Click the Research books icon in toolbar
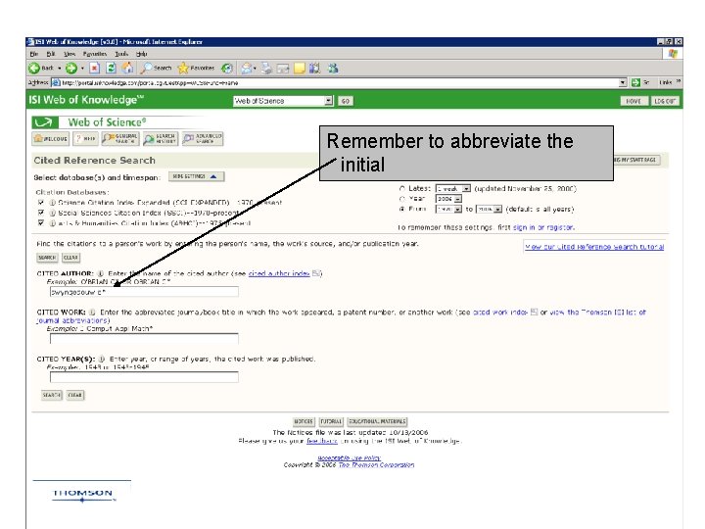The height and width of the screenshot is (529, 705). (315, 69)
